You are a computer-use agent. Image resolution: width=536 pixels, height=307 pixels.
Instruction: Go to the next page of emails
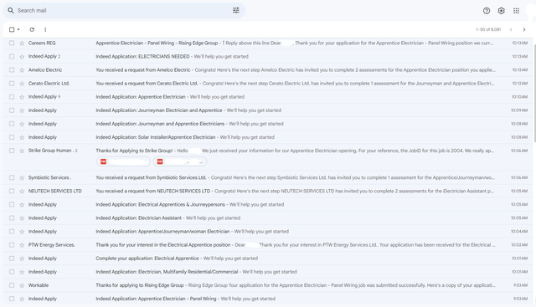(x=524, y=30)
